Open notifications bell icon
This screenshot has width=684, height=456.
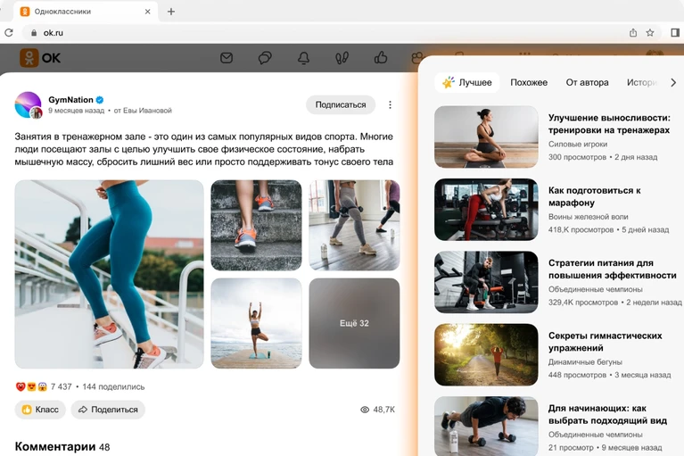tap(303, 58)
